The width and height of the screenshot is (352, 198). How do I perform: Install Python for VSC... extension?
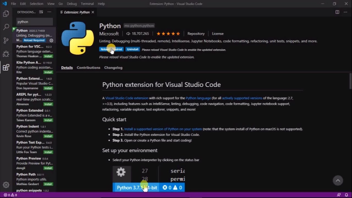click(48, 56)
